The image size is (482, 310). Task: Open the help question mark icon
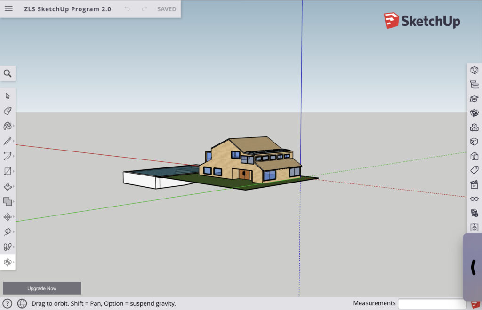8,303
